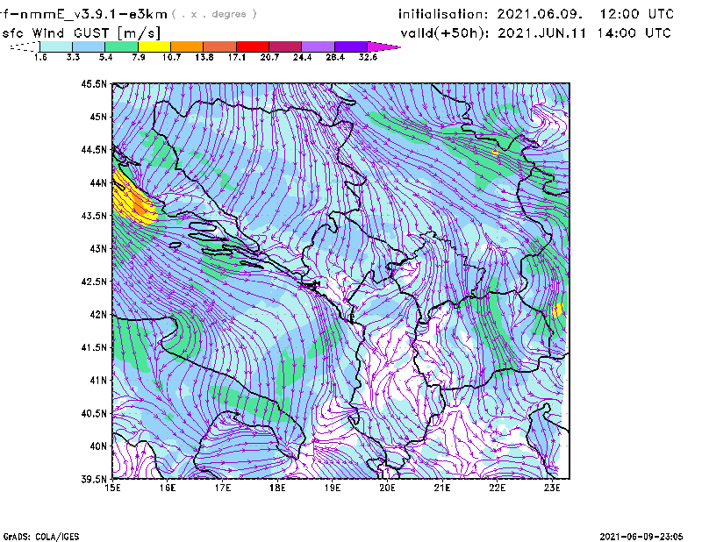702x542 pixels.
Task: Click the lavender 24.4–28.4 legend swatch
Action: point(318,46)
